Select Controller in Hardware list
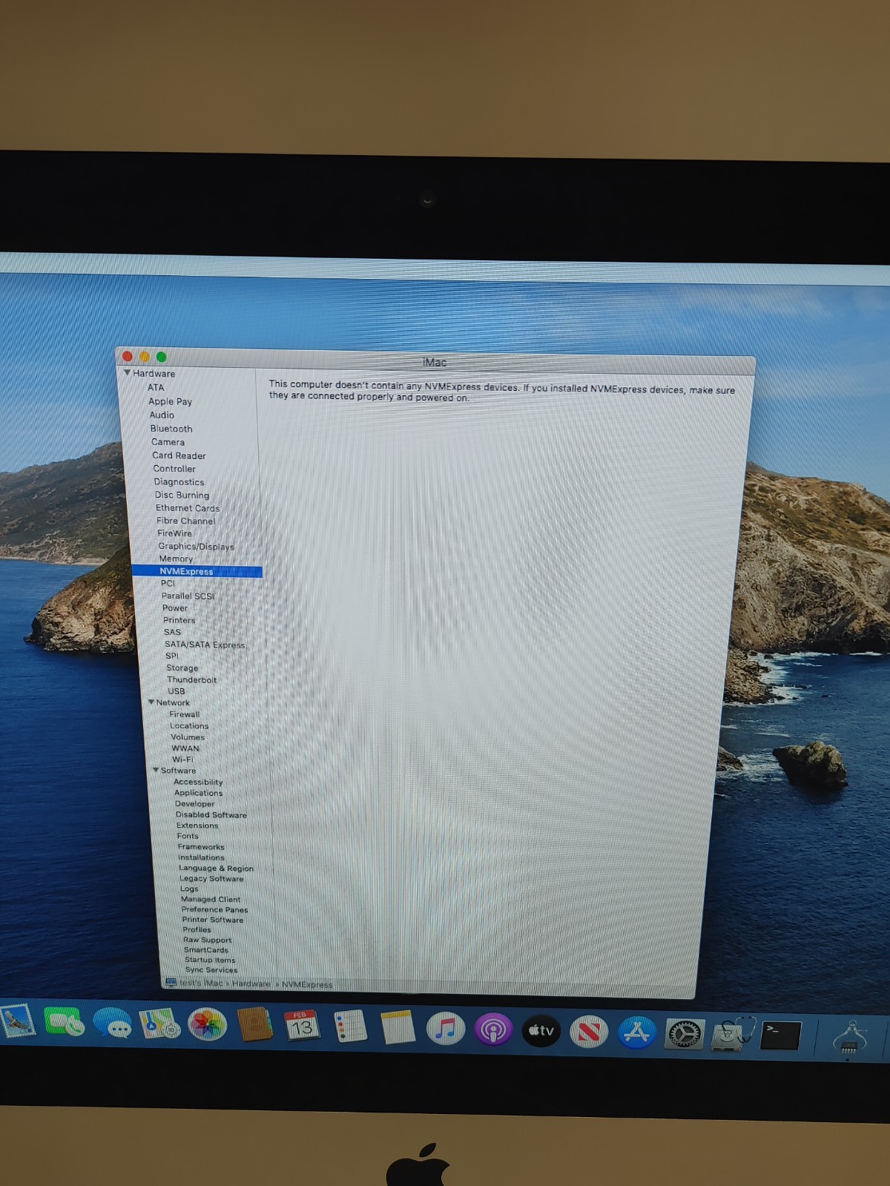This screenshot has width=890, height=1186. tap(174, 469)
